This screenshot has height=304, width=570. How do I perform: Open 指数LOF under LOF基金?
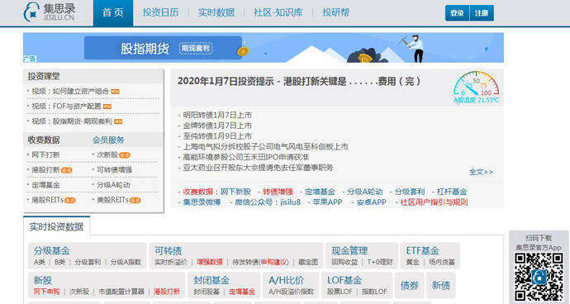click(374, 292)
